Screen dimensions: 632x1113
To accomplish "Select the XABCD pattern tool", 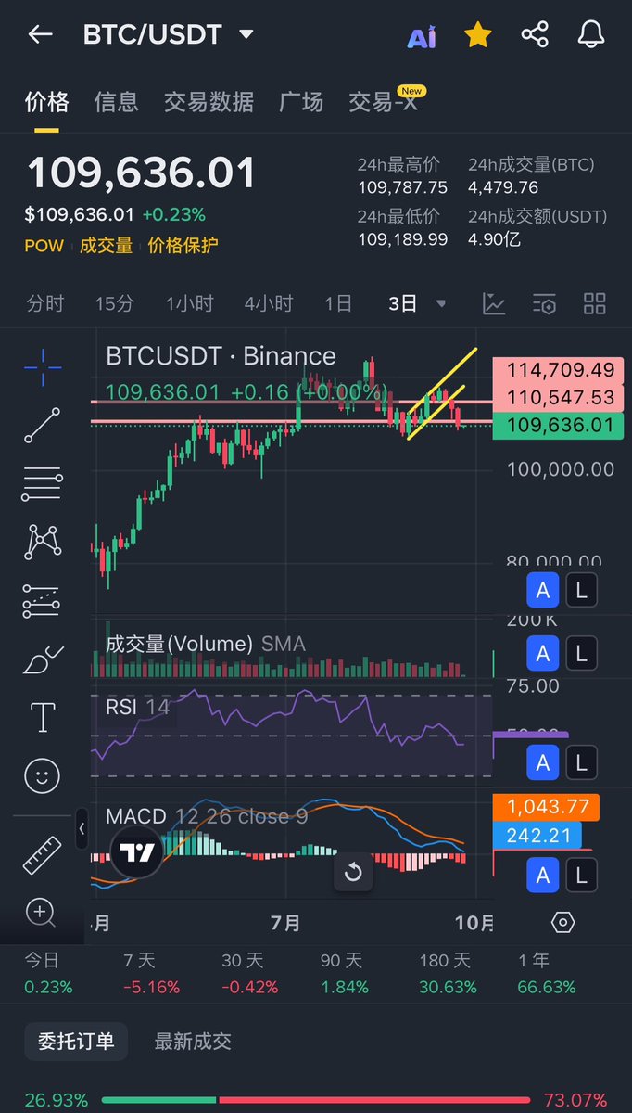I will click(43, 542).
